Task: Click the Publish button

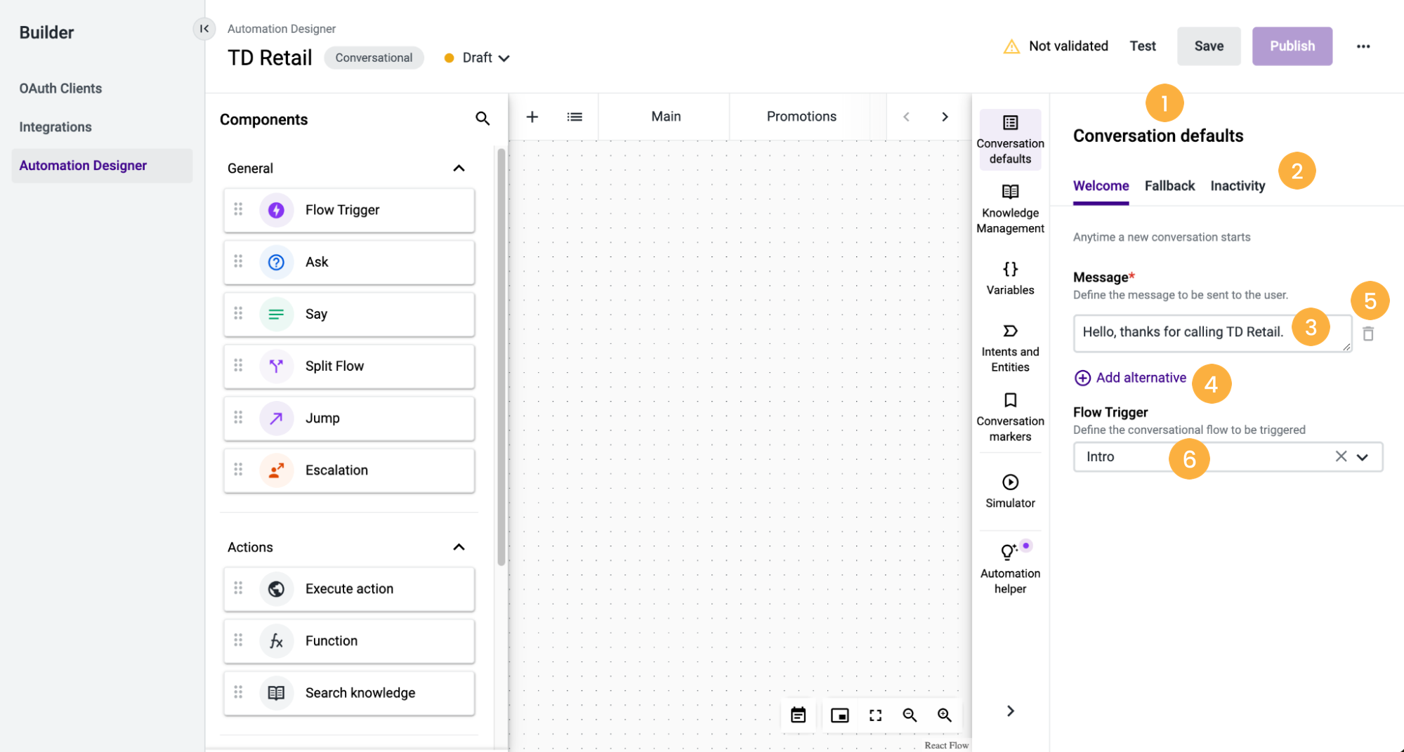Action: 1292,46
